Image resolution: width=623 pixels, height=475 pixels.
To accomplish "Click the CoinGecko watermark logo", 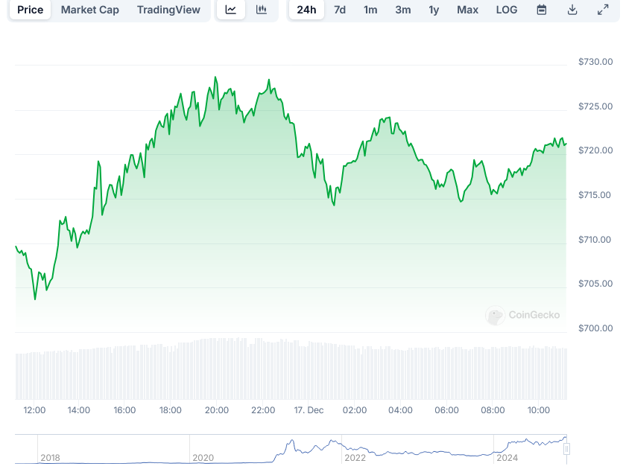I will (x=522, y=316).
